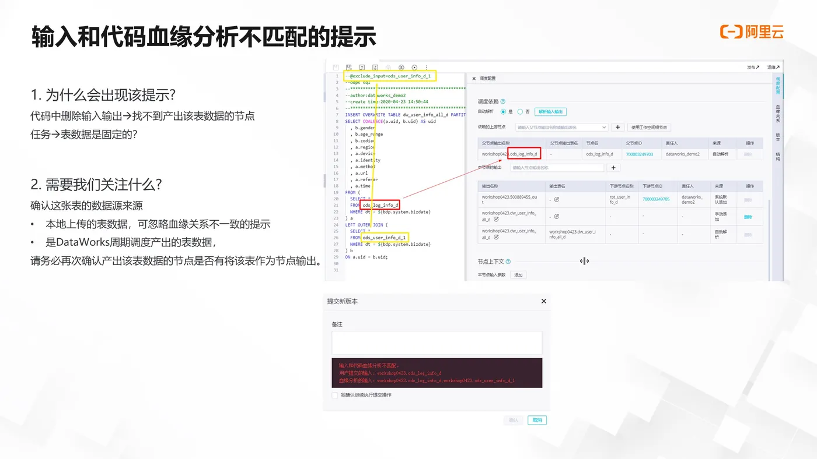The width and height of the screenshot is (817, 459).
Task: Click 添加 button for 本节点输入参数
Action: pyautogui.click(x=518, y=275)
